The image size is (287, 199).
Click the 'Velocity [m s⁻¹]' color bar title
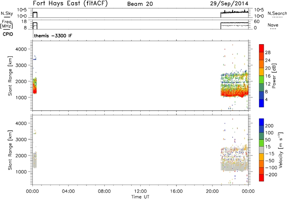point(281,150)
